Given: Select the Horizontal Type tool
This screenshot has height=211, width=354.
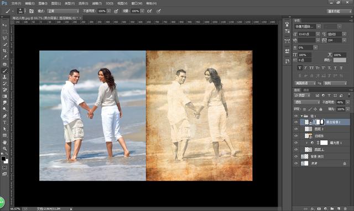Looking at the screenshot, I should [4, 123].
